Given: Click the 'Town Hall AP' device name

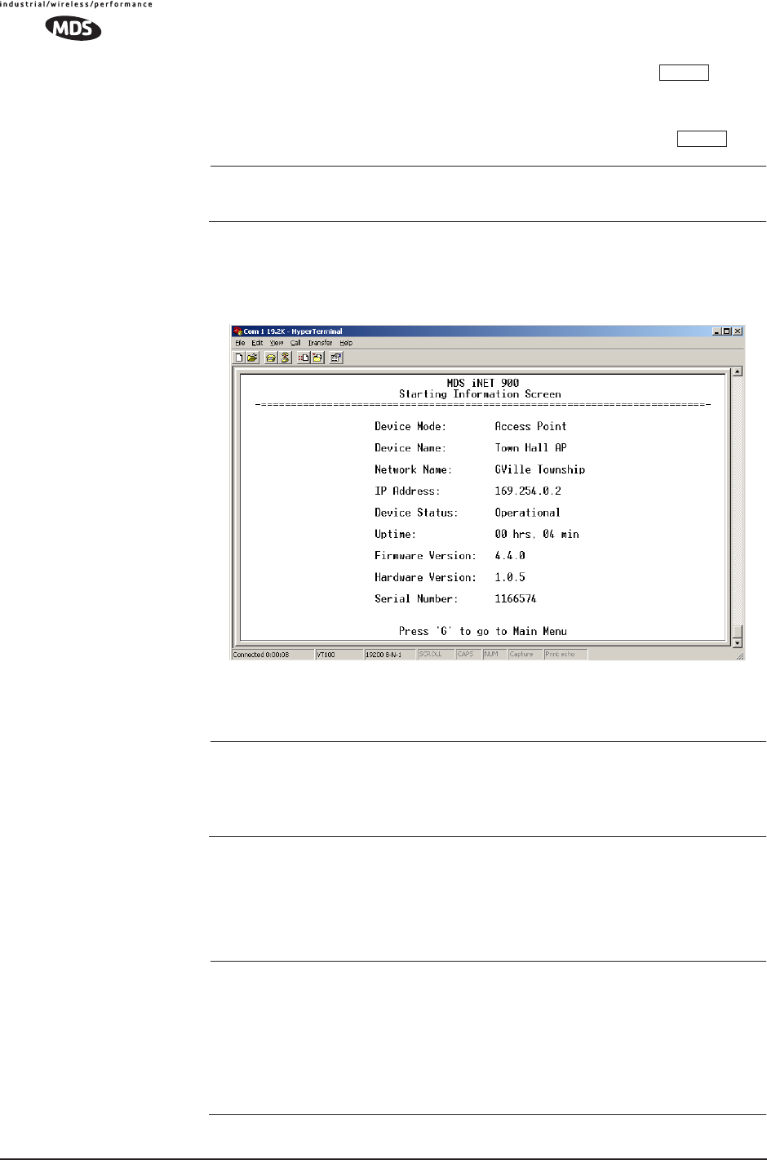Looking at the screenshot, I should pos(530,448).
